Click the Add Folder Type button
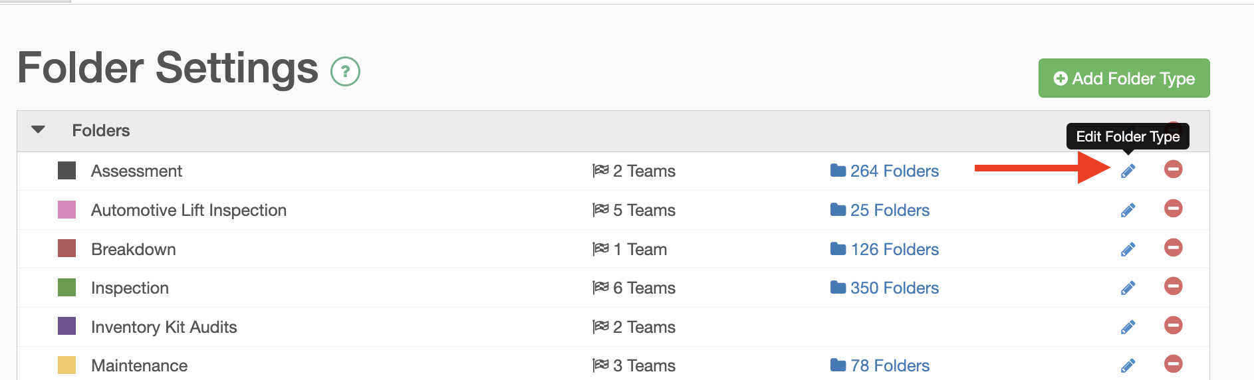 point(1124,78)
